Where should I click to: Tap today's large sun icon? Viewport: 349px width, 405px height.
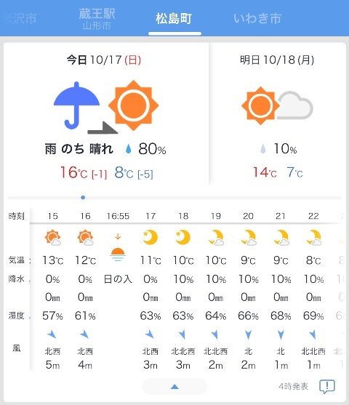pos(133,105)
